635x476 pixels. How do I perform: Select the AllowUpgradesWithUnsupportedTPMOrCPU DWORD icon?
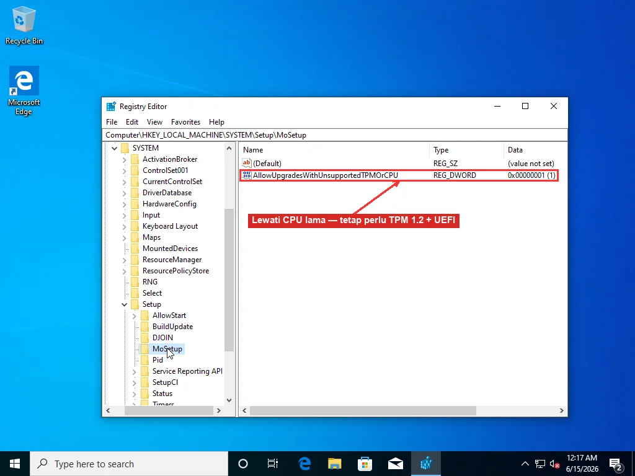click(247, 175)
